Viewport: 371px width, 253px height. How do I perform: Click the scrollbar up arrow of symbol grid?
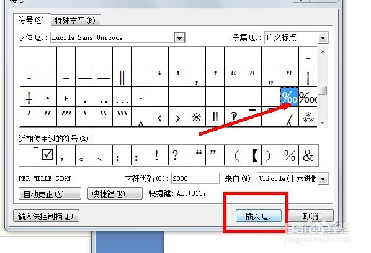(323, 52)
